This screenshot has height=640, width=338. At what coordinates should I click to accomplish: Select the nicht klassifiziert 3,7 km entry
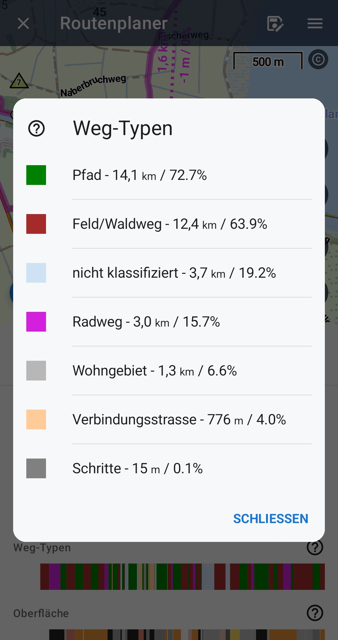(174, 273)
